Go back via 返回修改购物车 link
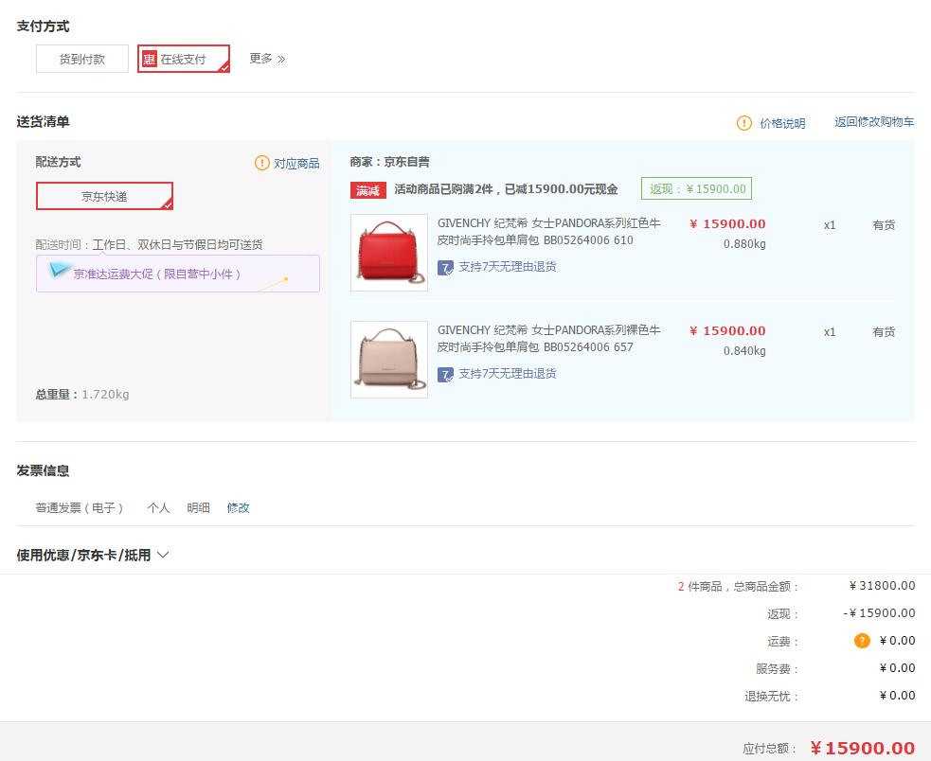The image size is (931, 761). pyautogui.click(x=874, y=122)
